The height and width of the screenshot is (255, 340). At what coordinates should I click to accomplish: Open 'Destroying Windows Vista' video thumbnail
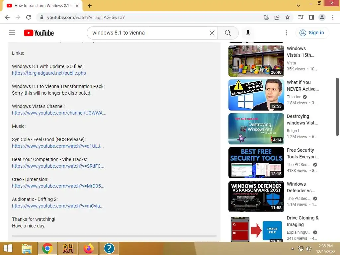256,129
